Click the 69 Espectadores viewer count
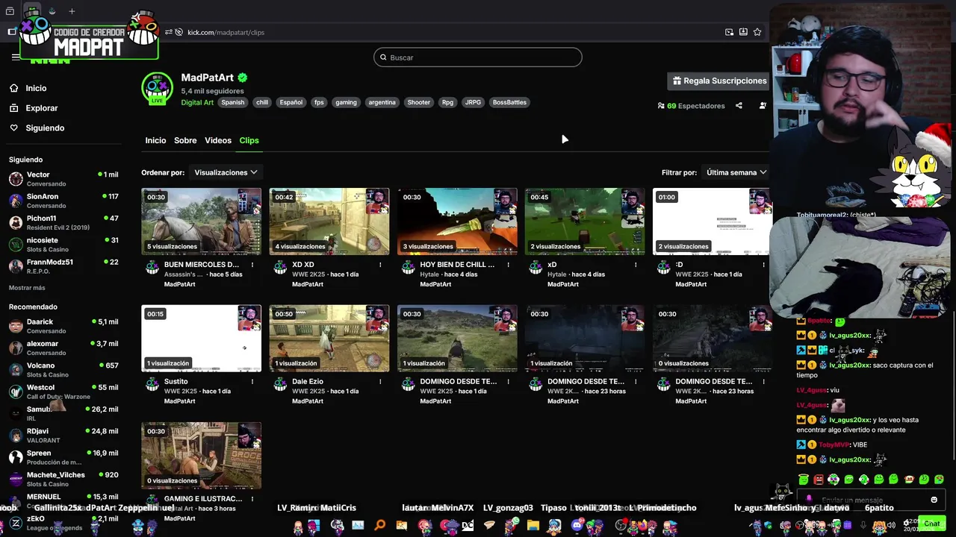 [691, 106]
